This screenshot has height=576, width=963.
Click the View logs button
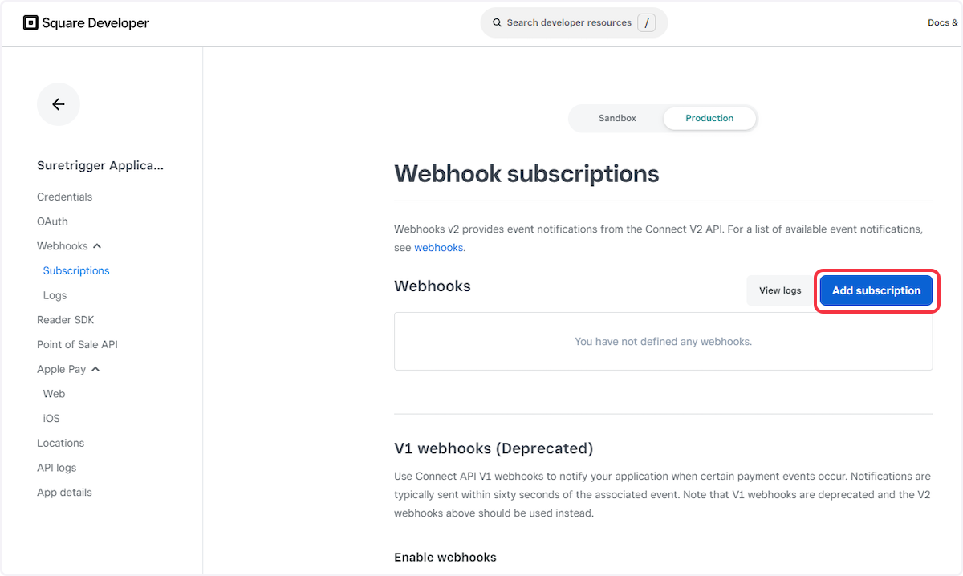pos(779,290)
